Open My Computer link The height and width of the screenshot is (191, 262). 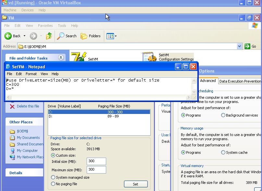(x=27, y=151)
